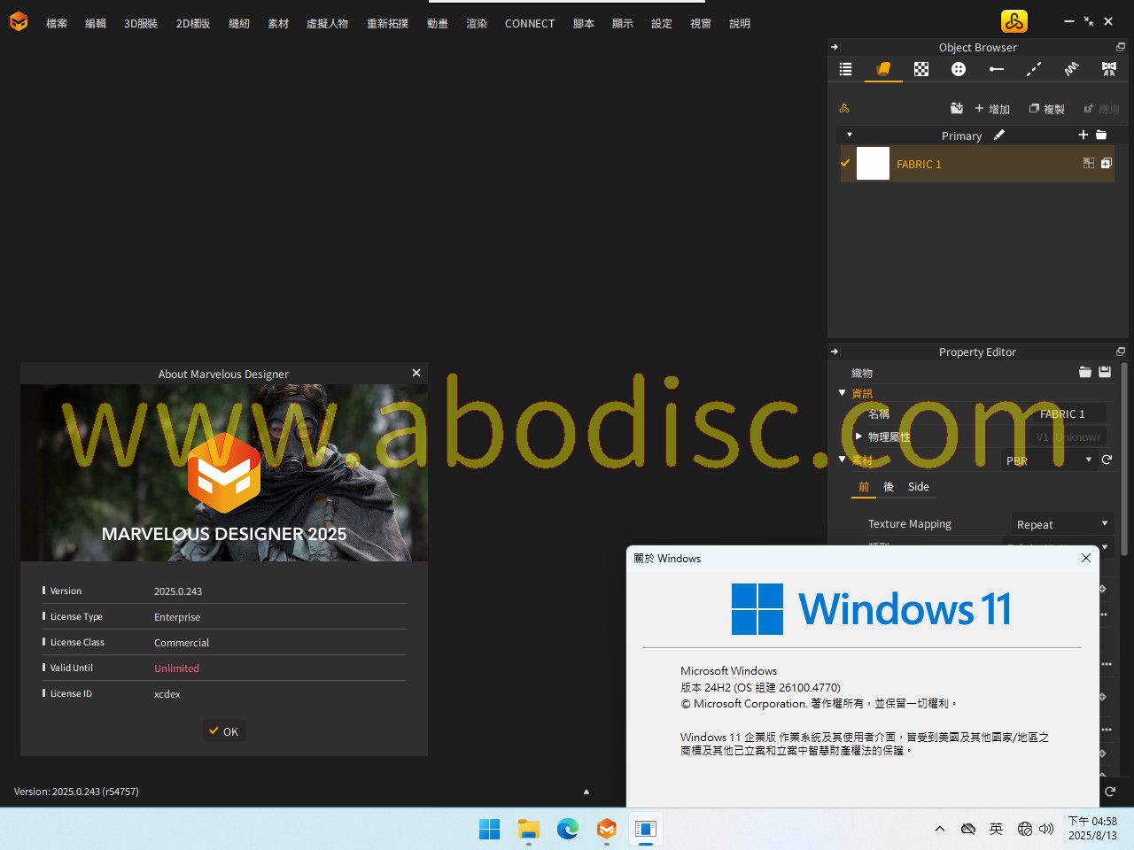Click the folder-plus icon beside 增加
This screenshot has height=850, width=1134.
point(957,108)
